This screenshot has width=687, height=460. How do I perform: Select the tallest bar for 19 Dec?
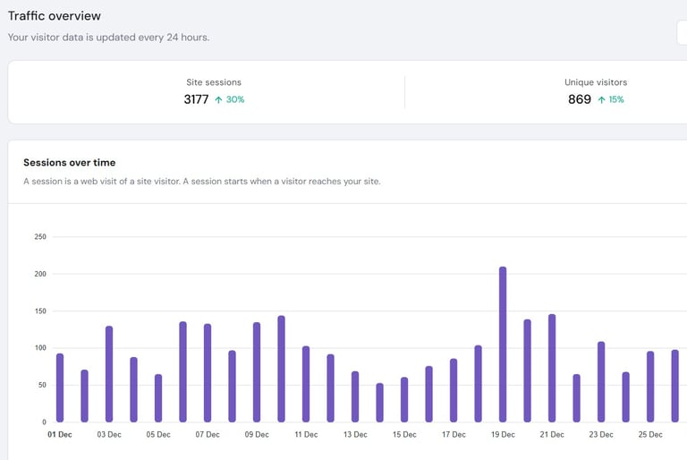click(503, 345)
